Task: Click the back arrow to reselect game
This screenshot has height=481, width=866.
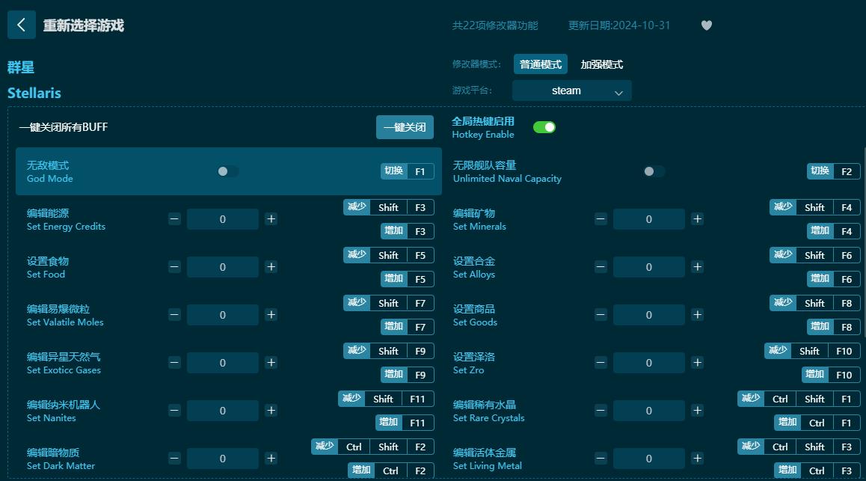Action: 21,25
